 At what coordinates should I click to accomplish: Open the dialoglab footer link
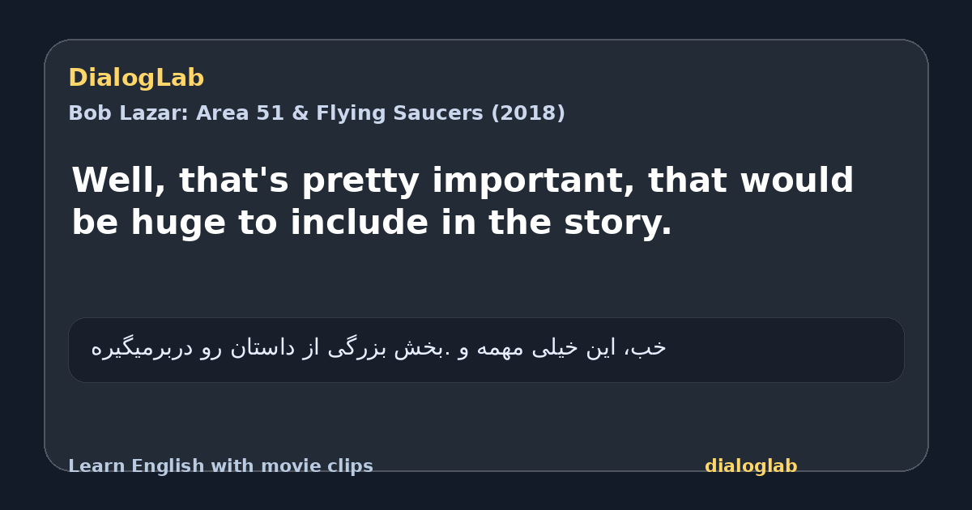[x=751, y=466]
